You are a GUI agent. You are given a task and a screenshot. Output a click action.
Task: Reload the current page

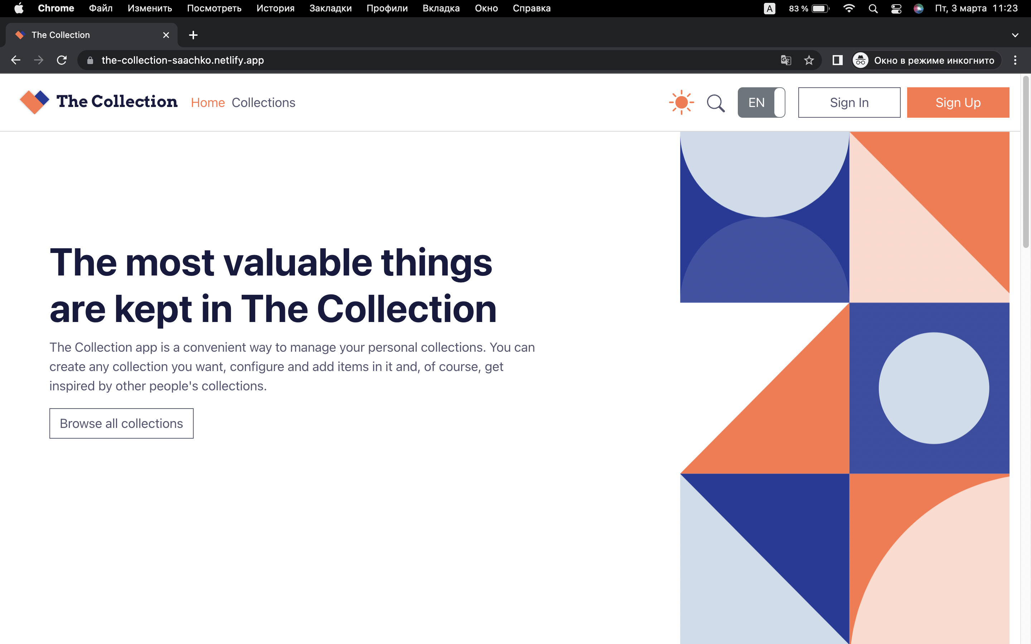click(62, 60)
